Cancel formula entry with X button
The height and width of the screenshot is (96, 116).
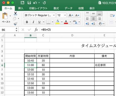tap(23, 30)
